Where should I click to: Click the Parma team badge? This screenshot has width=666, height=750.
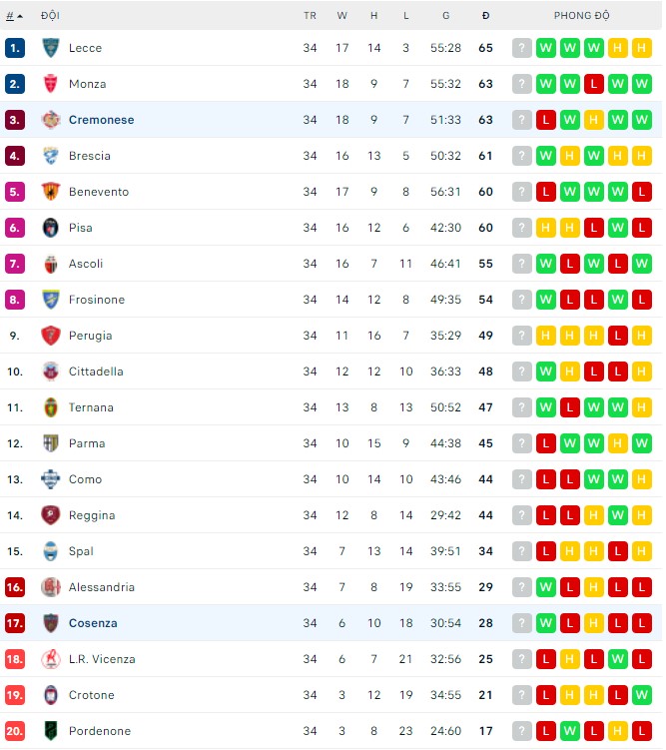[50, 443]
